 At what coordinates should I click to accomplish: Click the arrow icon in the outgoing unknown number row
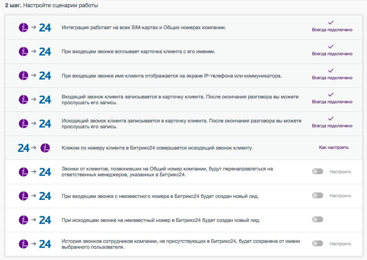point(34,220)
